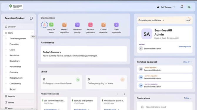Collapse the sidebar using the panel icon

(x=31, y=18)
